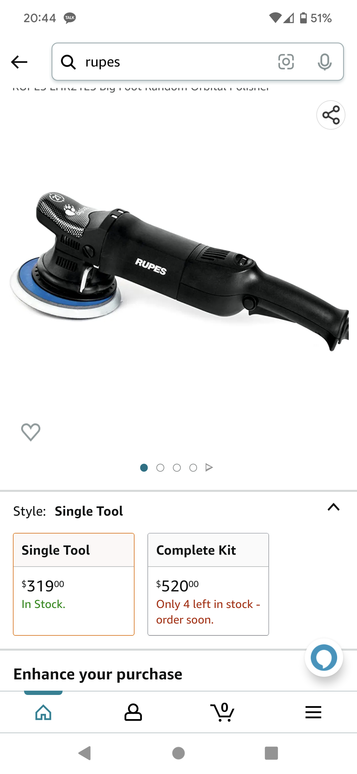This screenshot has height=774, width=357.
Task: Go to Home tab
Action: (43, 712)
